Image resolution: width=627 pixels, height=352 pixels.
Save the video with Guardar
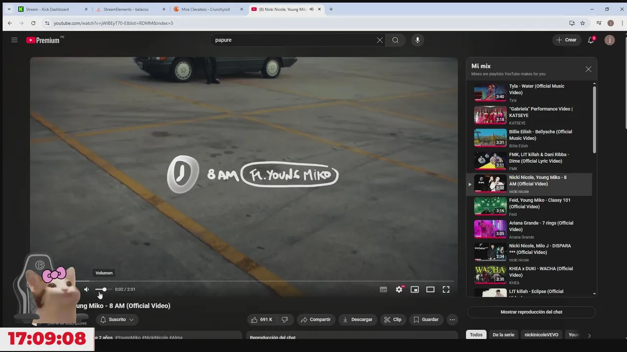click(426, 320)
